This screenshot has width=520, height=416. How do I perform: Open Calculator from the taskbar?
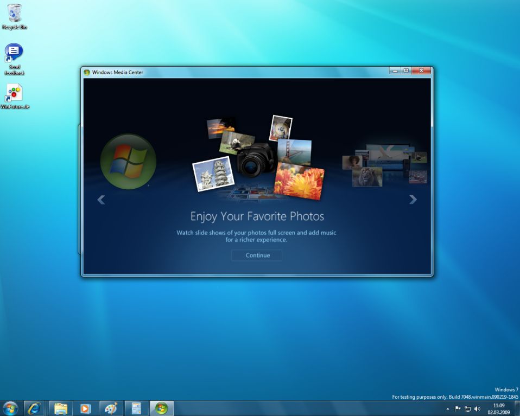tap(136, 408)
